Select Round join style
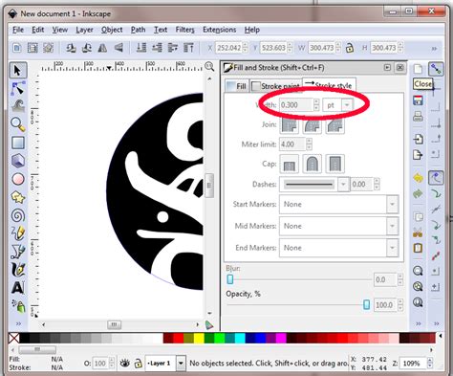Screen dimensions: 453x376 (312, 124)
